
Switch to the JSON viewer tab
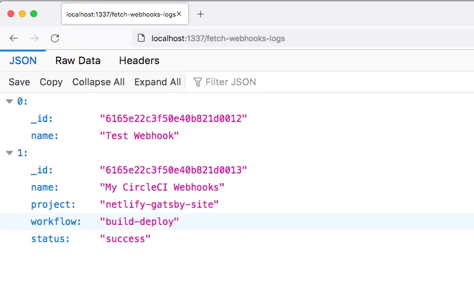[23, 61]
